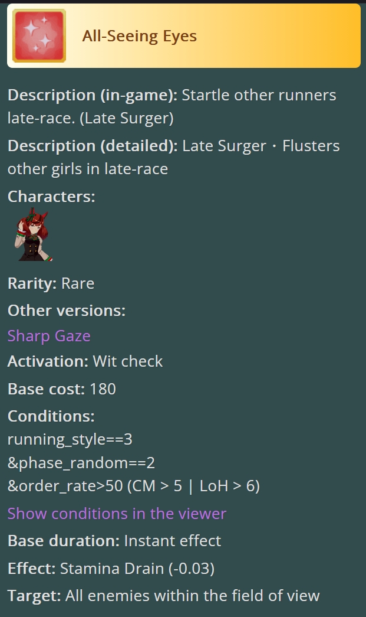Open the Sharp Gaze skill version

point(49,335)
